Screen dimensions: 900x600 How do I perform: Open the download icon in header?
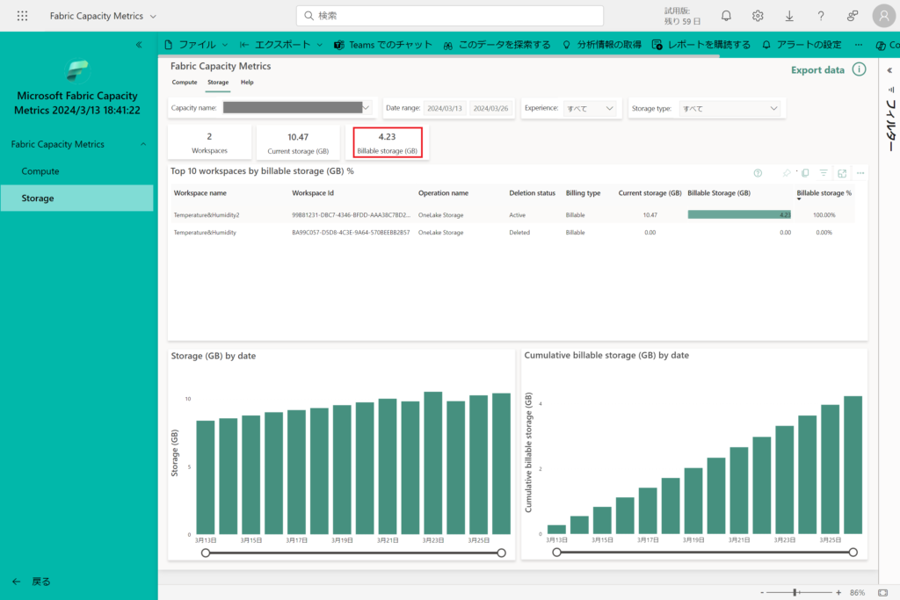pos(789,16)
